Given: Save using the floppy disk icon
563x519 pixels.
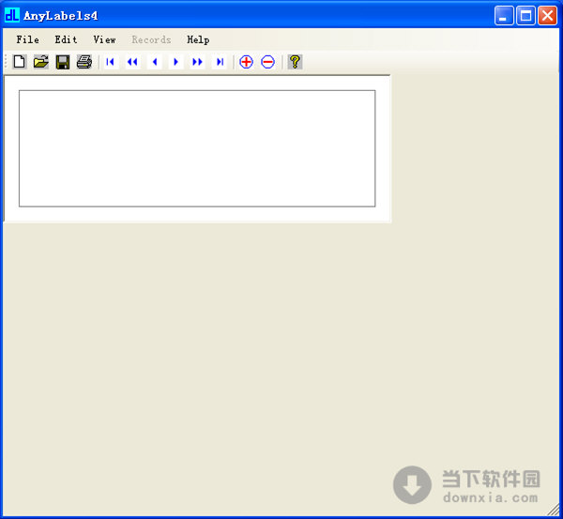Looking at the screenshot, I should (63, 62).
